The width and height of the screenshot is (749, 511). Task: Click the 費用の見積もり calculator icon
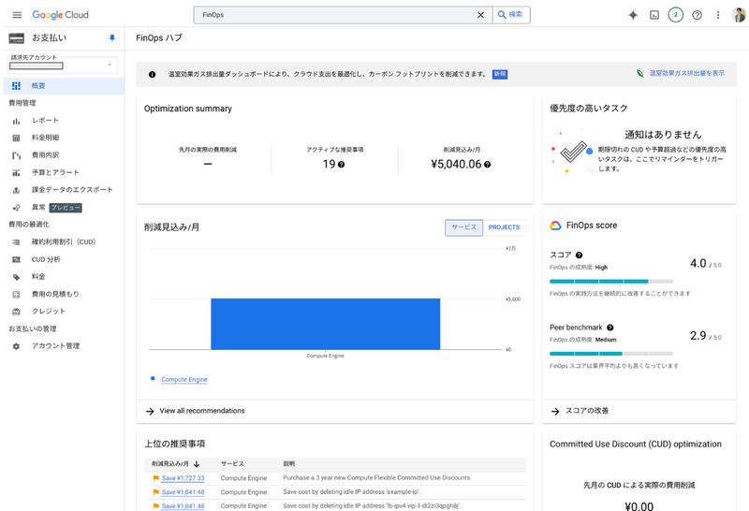coord(16,294)
